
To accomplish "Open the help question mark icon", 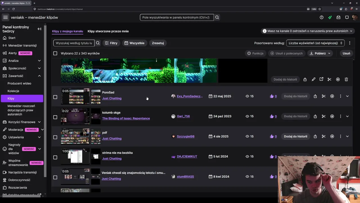I will pos(321,17).
